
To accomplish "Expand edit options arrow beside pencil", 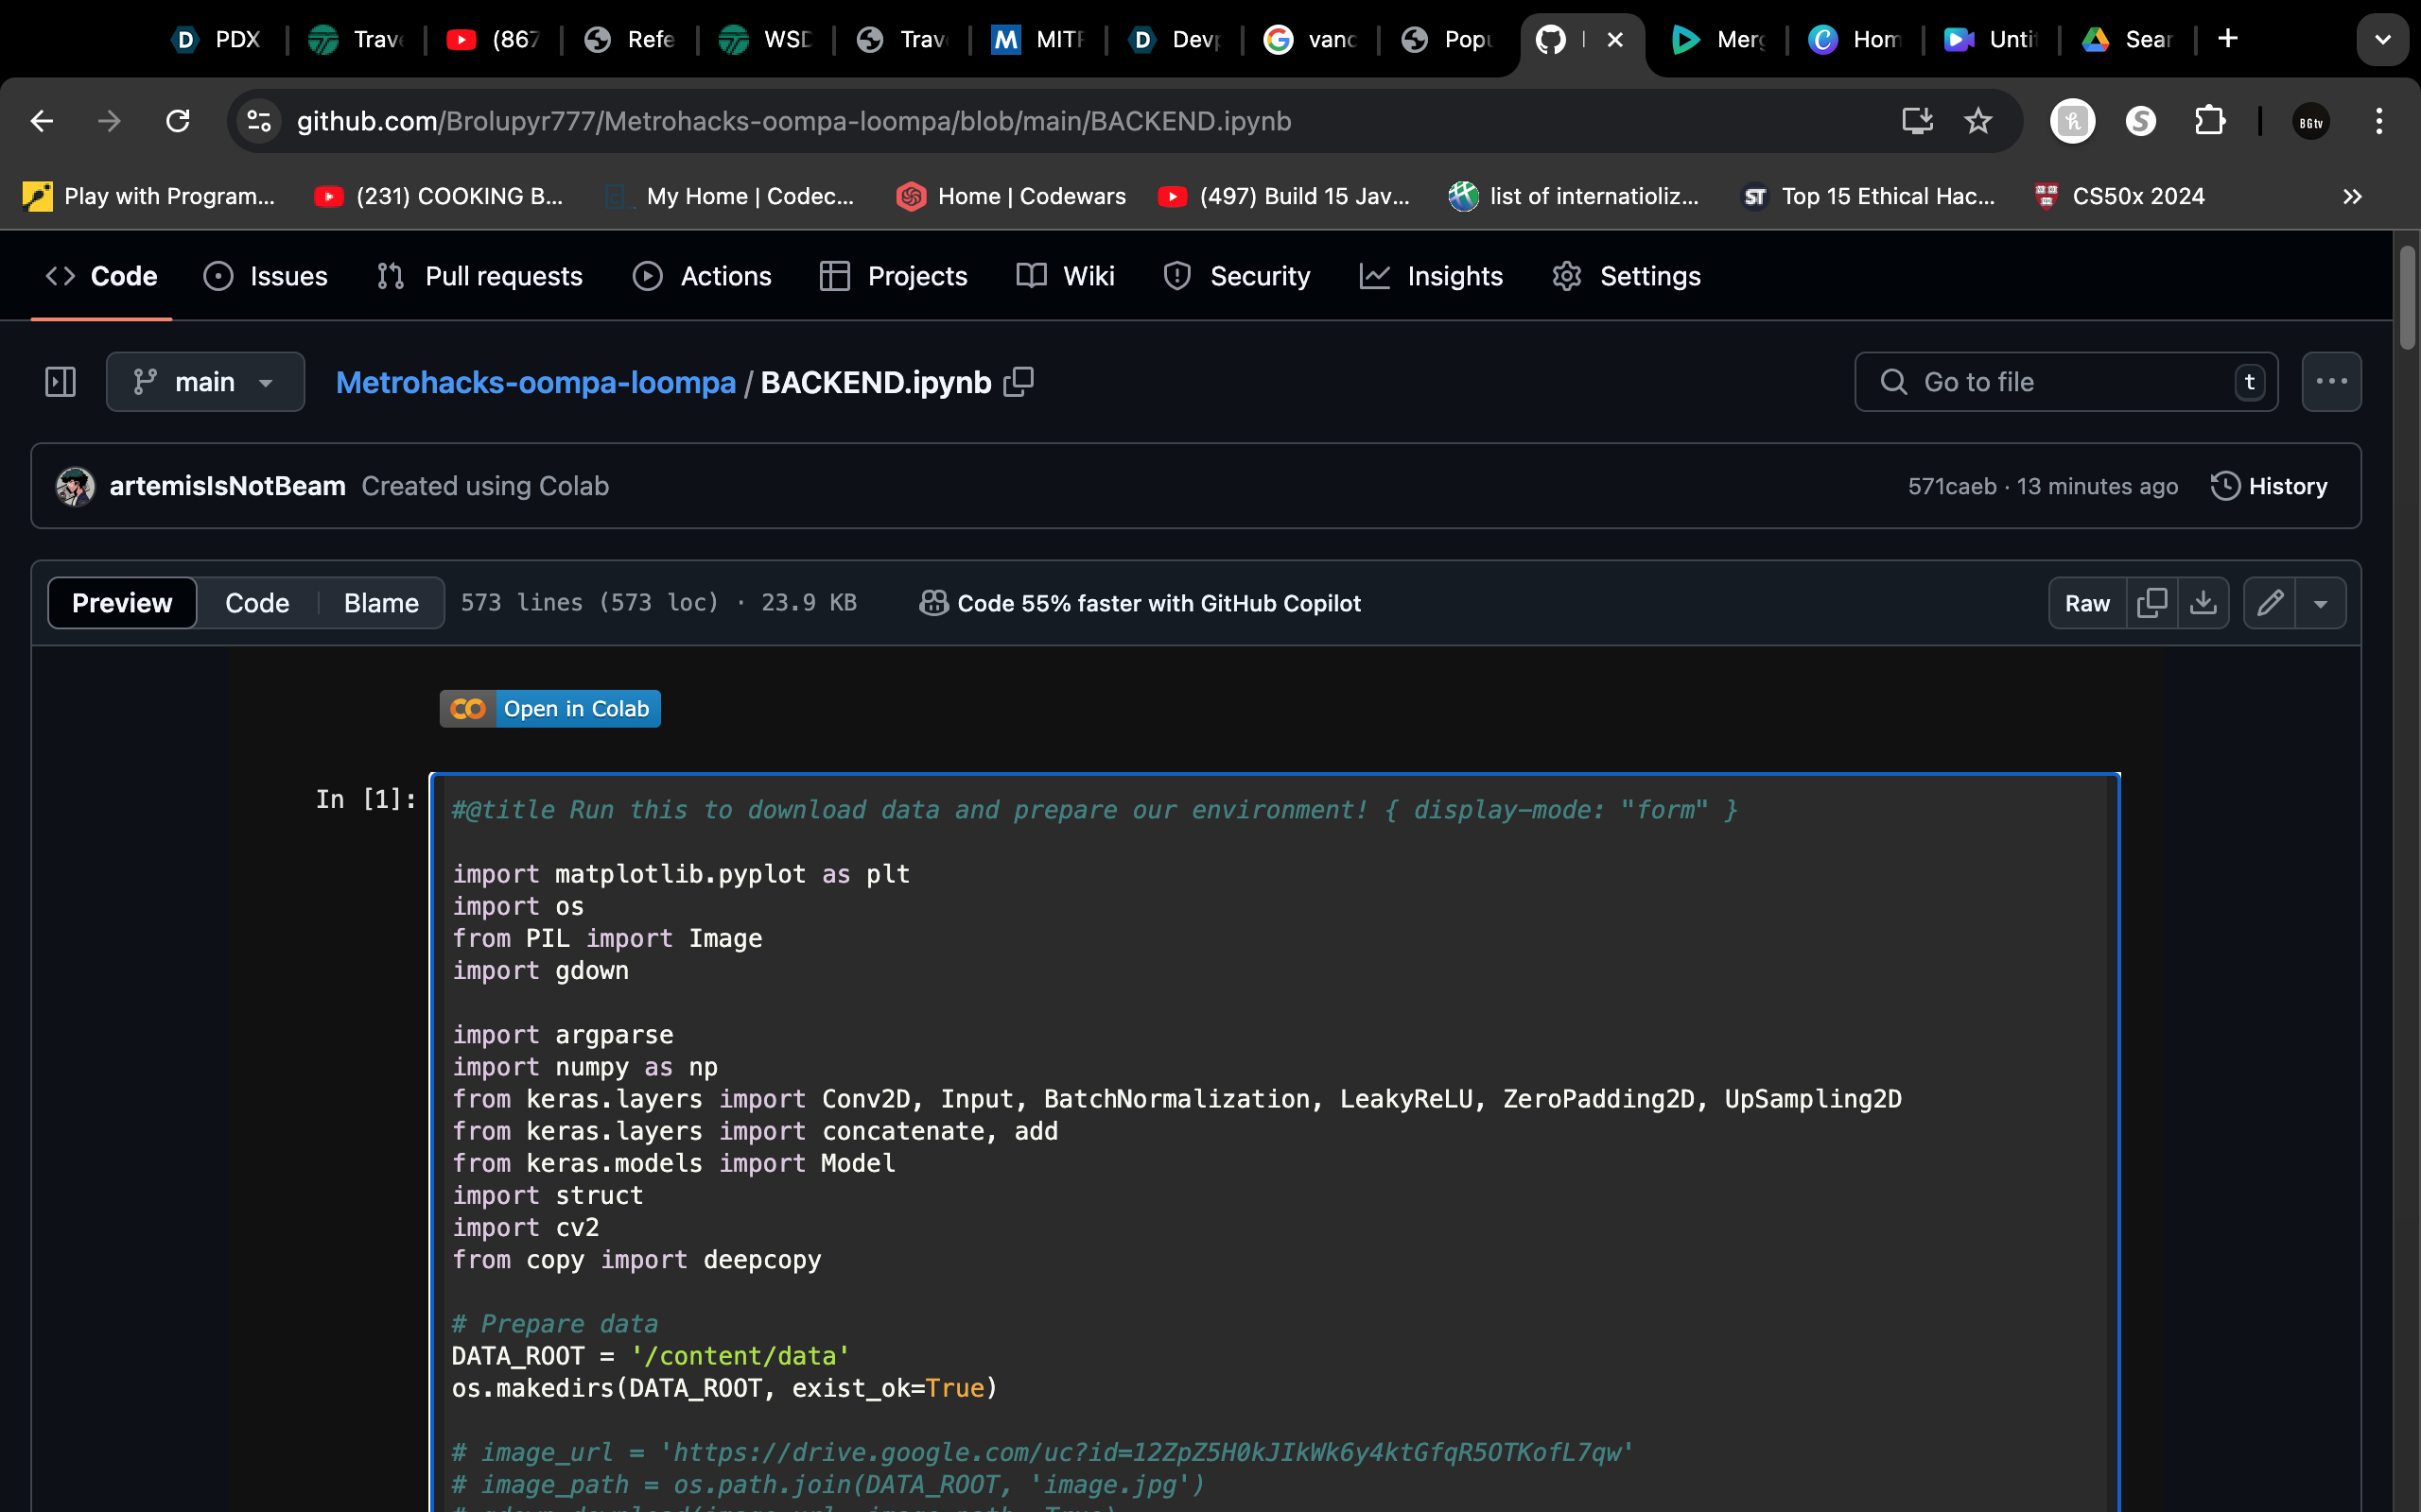I will (x=2321, y=603).
